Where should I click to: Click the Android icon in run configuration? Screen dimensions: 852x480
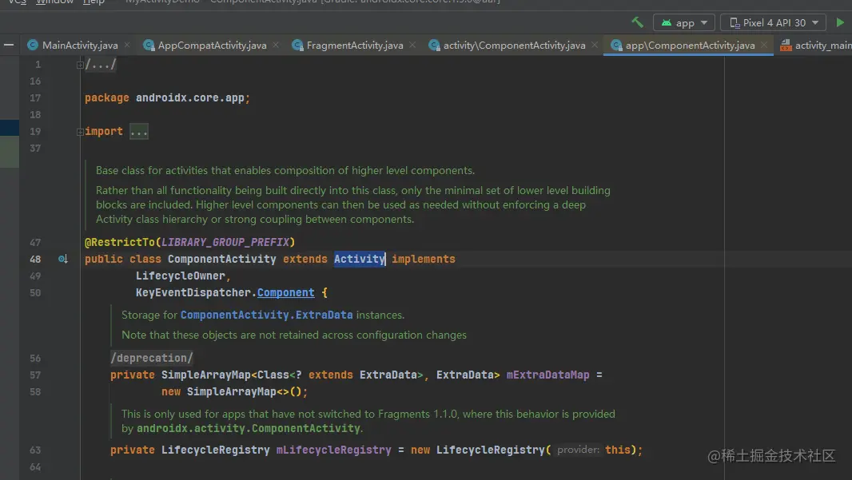pos(666,23)
